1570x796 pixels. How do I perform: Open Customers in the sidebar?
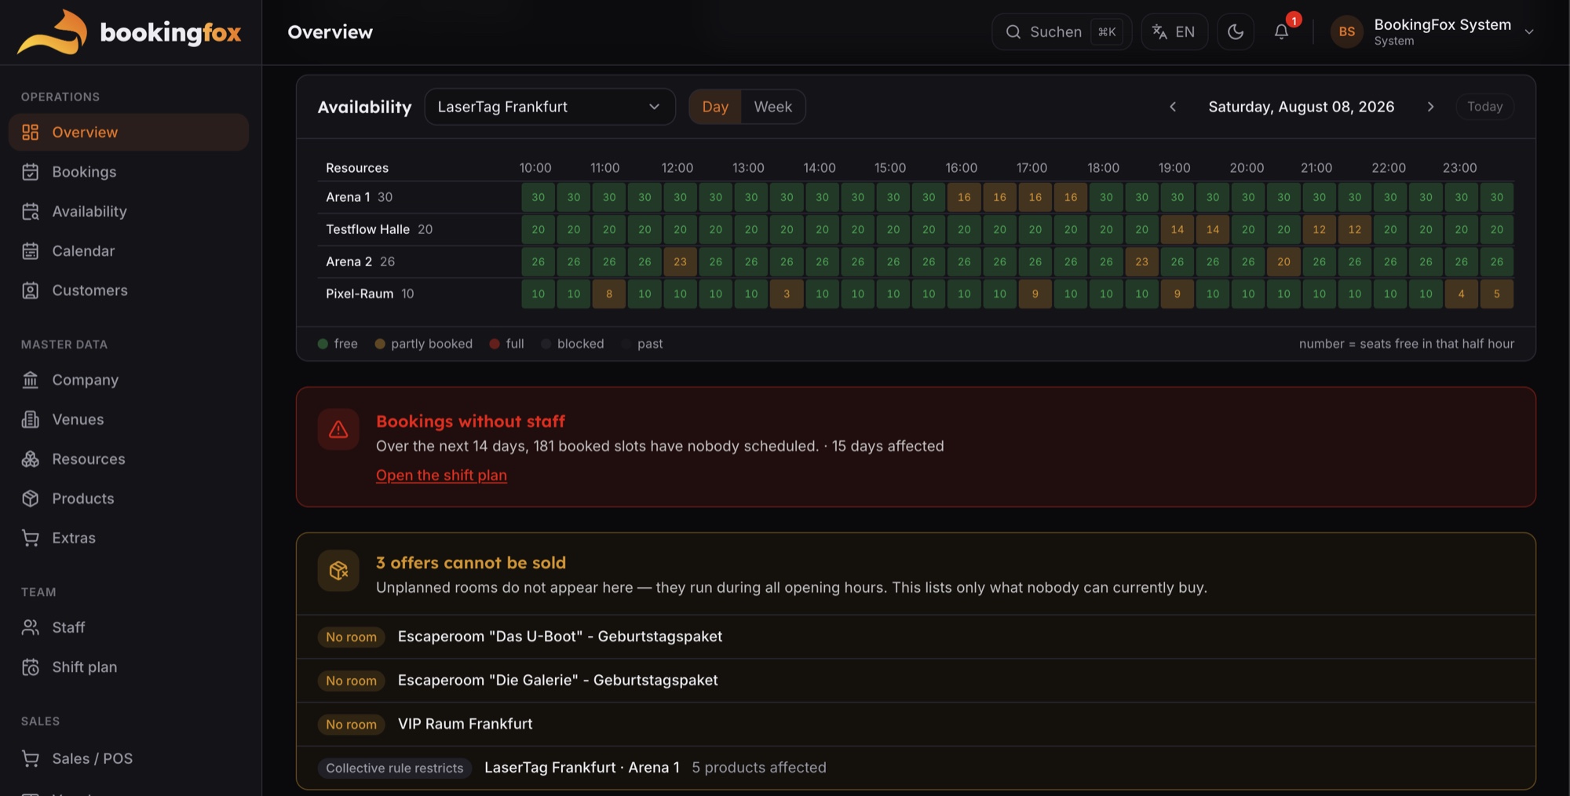129,290
